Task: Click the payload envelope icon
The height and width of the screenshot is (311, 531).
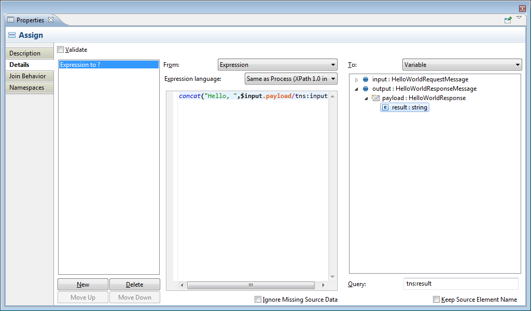Action: click(376, 98)
